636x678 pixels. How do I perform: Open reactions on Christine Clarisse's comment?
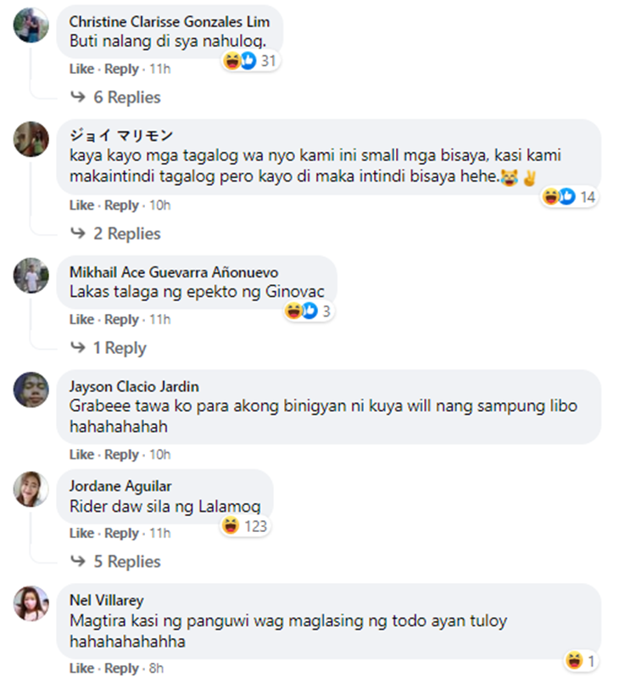pos(250,60)
